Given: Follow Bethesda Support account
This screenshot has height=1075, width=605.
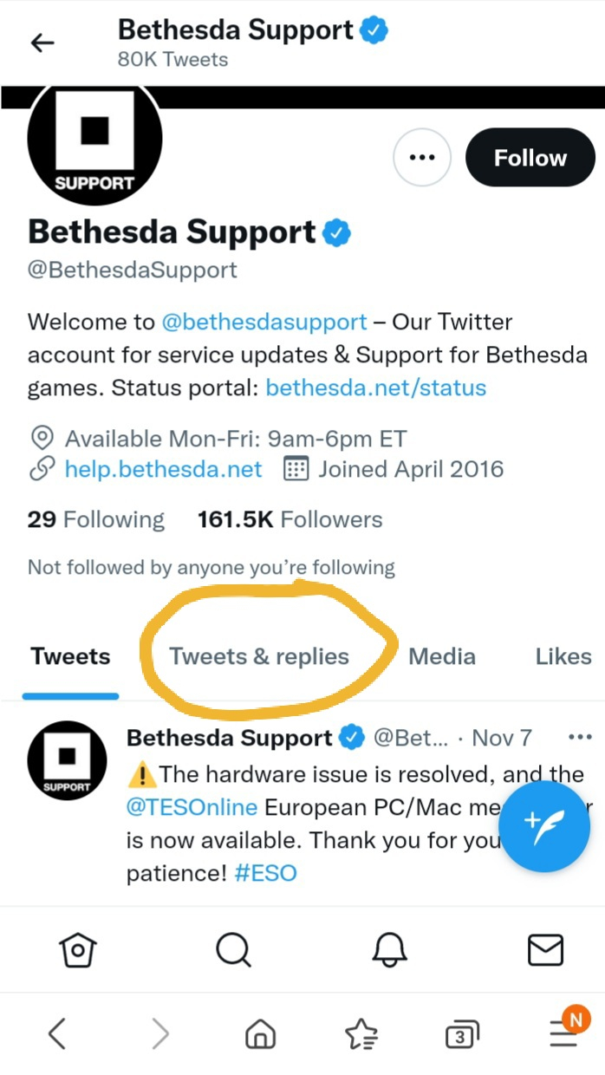Looking at the screenshot, I should [x=530, y=158].
